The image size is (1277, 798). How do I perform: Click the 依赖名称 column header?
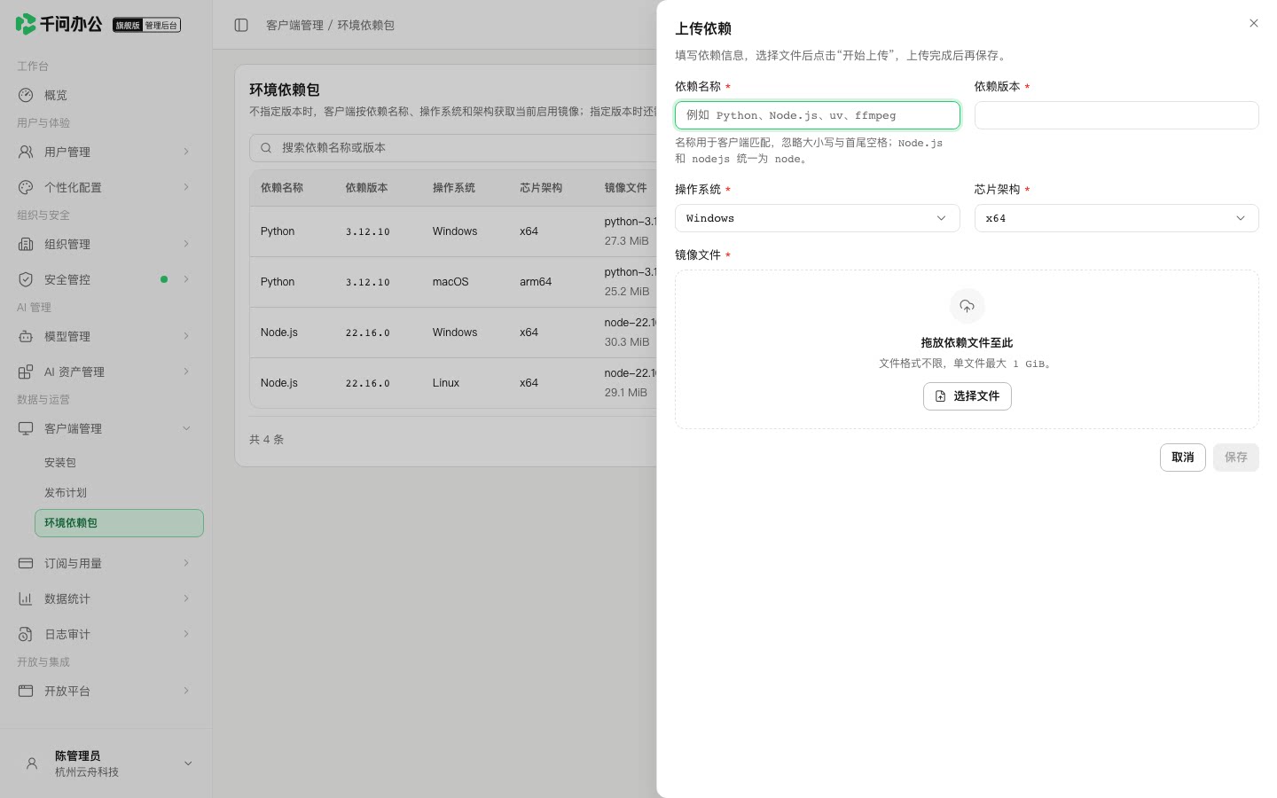[x=282, y=188]
